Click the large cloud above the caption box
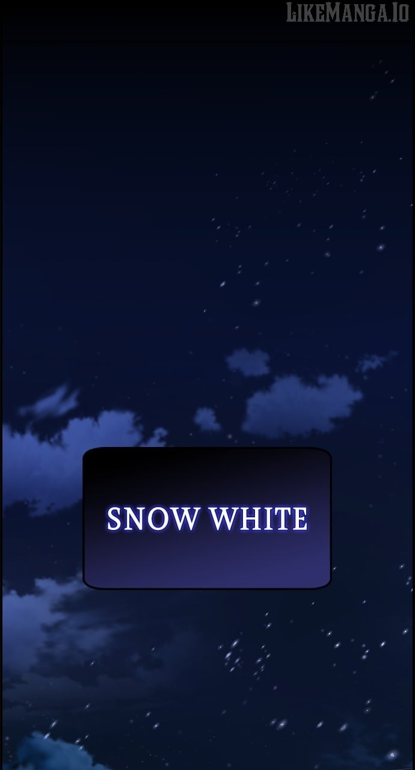Image resolution: width=415 pixels, height=770 pixels. tap(301, 404)
